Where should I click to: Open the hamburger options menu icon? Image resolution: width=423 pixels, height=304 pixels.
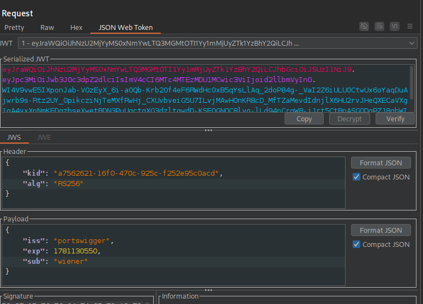click(410, 26)
